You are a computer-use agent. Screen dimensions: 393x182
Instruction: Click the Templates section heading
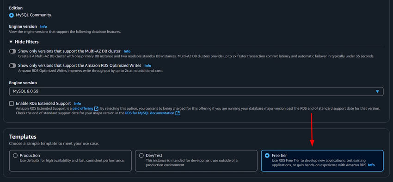pos(23,137)
